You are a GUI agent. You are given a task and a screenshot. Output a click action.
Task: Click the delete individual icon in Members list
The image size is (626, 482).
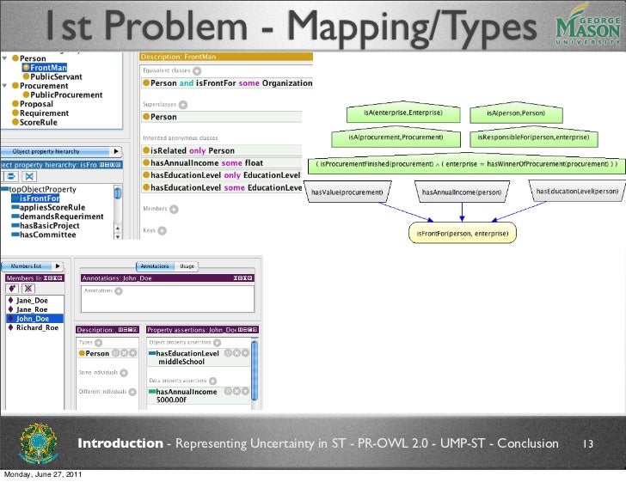point(28,288)
